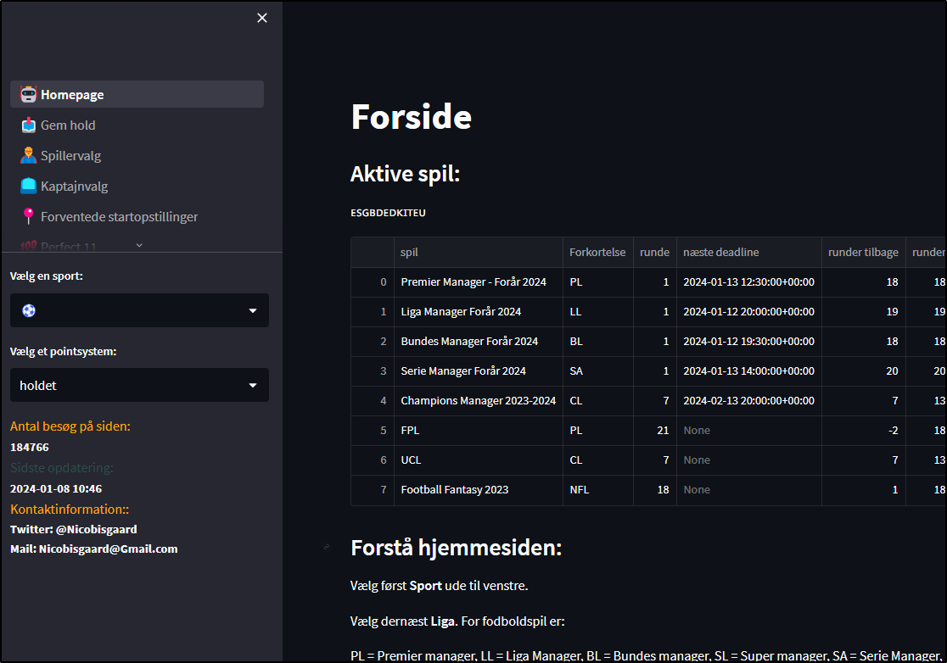Click the robot icon beside Homepage
This screenshot has width=947, height=663.
(x=28, y=94)
